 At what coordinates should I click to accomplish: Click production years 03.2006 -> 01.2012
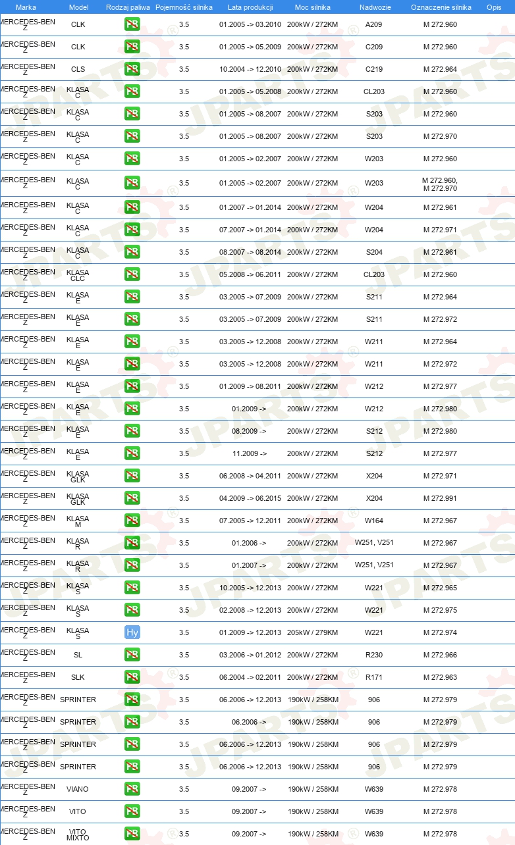tap(250, 655)
